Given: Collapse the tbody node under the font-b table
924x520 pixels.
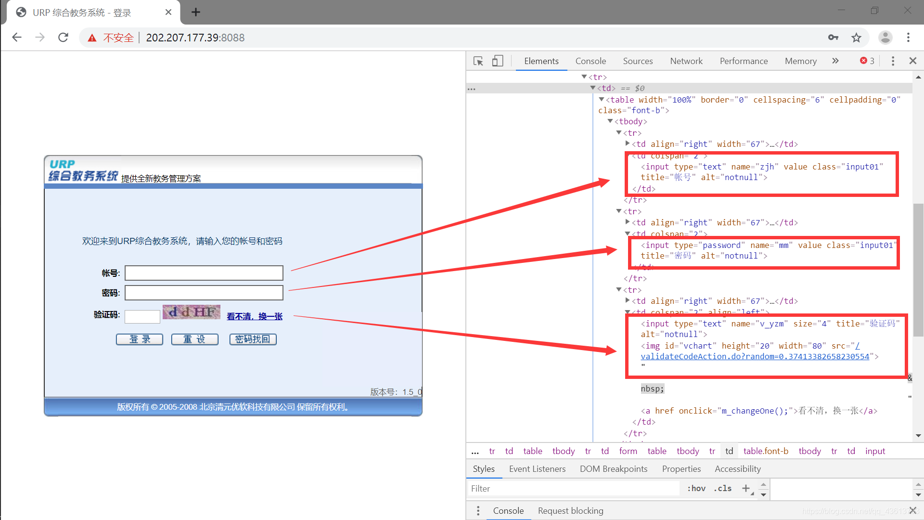Looking at the screenshot, I should (x=610, y=121).
